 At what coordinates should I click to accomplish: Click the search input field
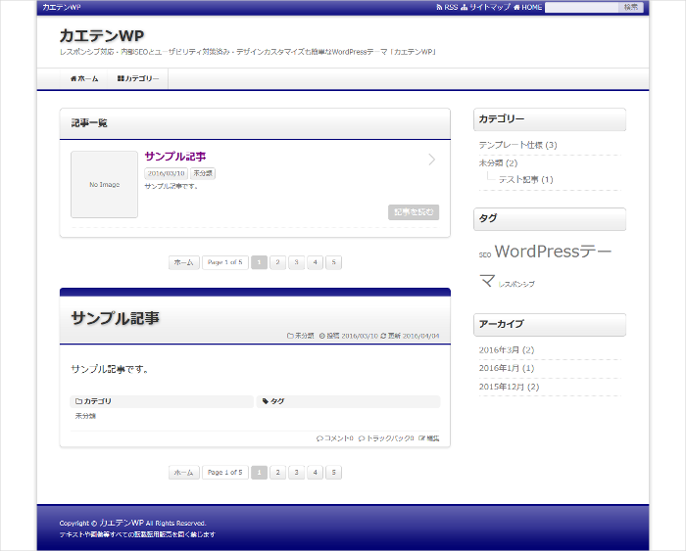(581, 7)
